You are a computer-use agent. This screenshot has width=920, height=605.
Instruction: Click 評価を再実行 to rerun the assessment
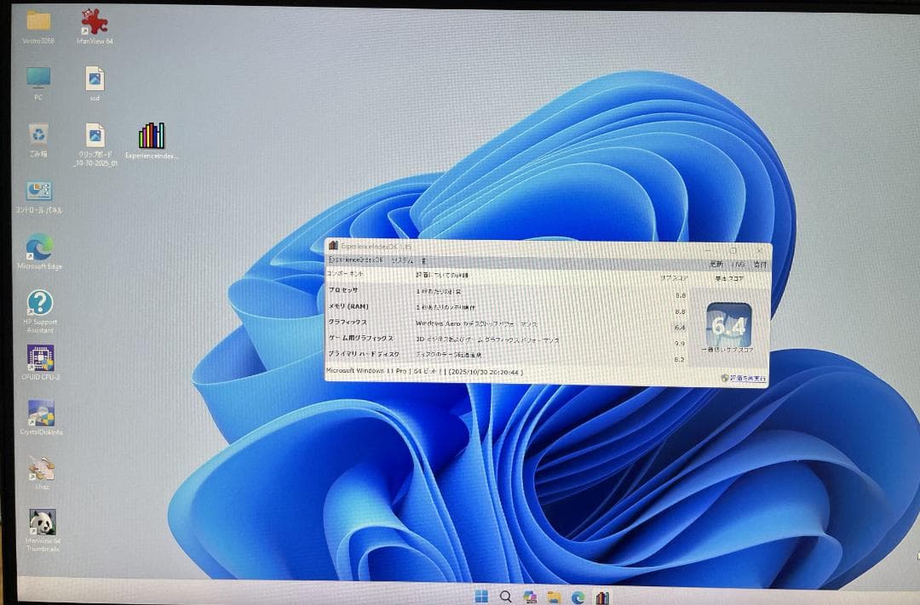click(x=744, y=377)
